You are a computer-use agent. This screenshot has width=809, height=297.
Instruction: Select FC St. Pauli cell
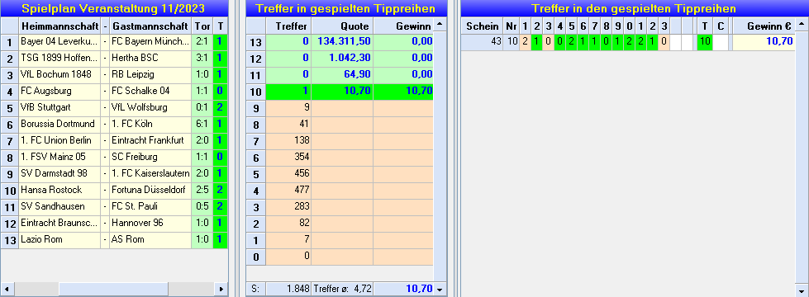coord(150,206)
